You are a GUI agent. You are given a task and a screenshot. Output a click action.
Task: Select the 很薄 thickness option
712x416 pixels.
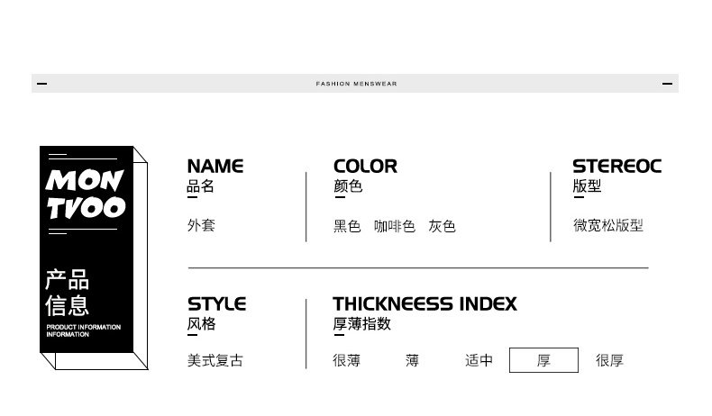346,361
